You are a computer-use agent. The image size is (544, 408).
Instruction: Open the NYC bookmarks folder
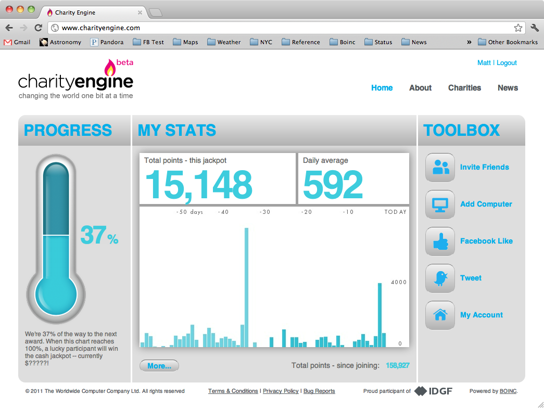click(261, 42)
